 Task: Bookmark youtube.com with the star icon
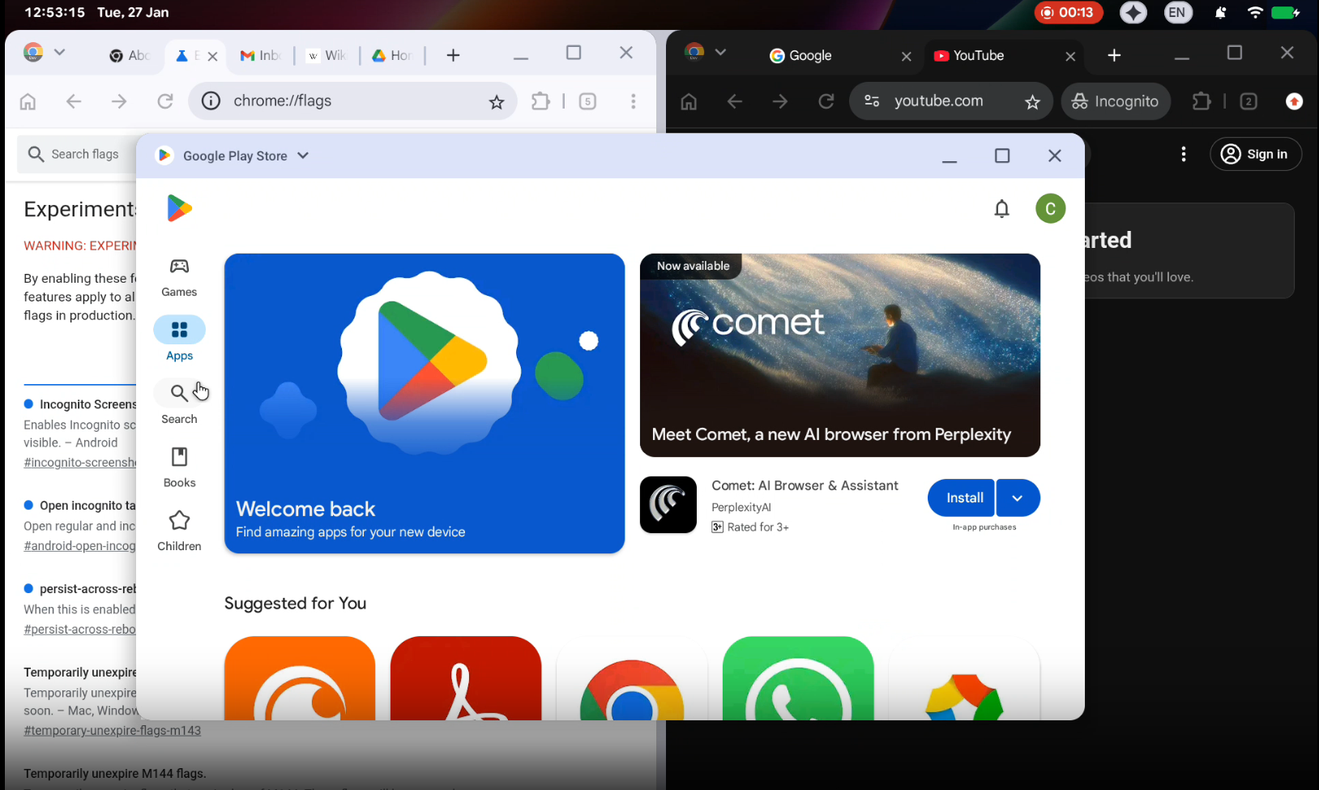[1032, 101]
